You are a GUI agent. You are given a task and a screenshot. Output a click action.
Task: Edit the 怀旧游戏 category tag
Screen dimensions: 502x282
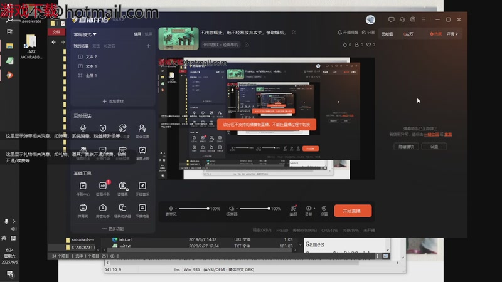point(247,44)
